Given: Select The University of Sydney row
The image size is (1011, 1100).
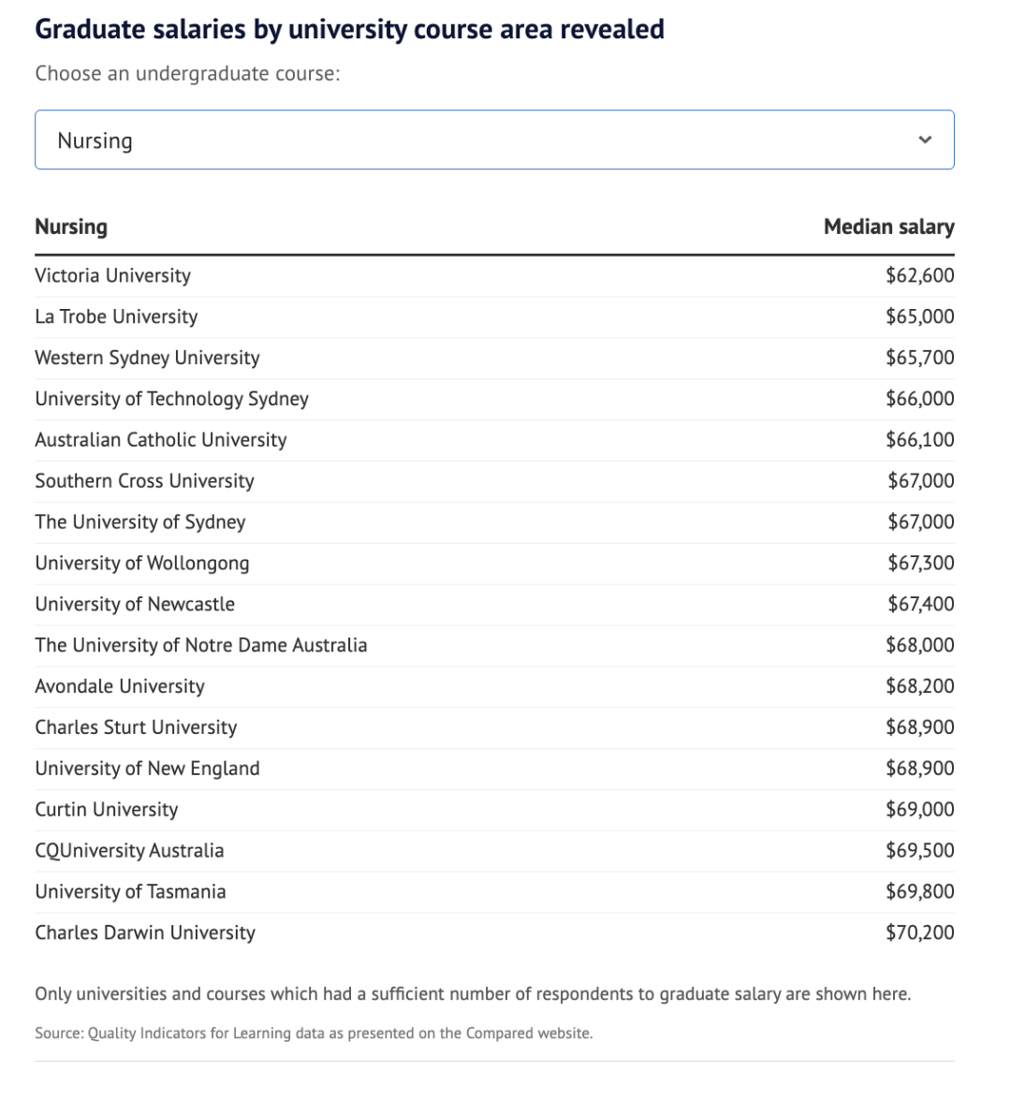Looking at the screenshot, I should click(x=140, y=522).
